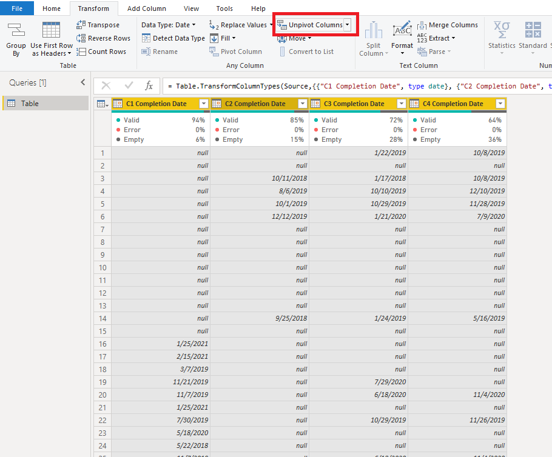The image size is (552, 457).
Task: Click cell 7/9/2020 in C4 column
Action: [457, 216]
